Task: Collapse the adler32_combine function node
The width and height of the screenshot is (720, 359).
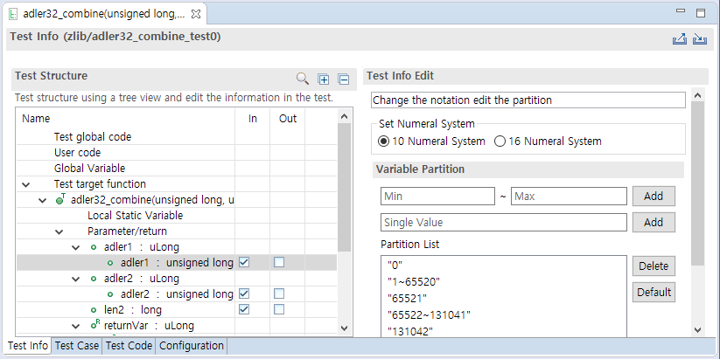Action: [43, 200]
